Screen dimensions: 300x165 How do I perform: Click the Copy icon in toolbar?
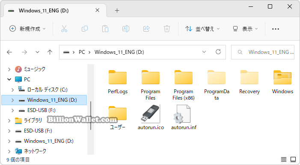(85, 29)
